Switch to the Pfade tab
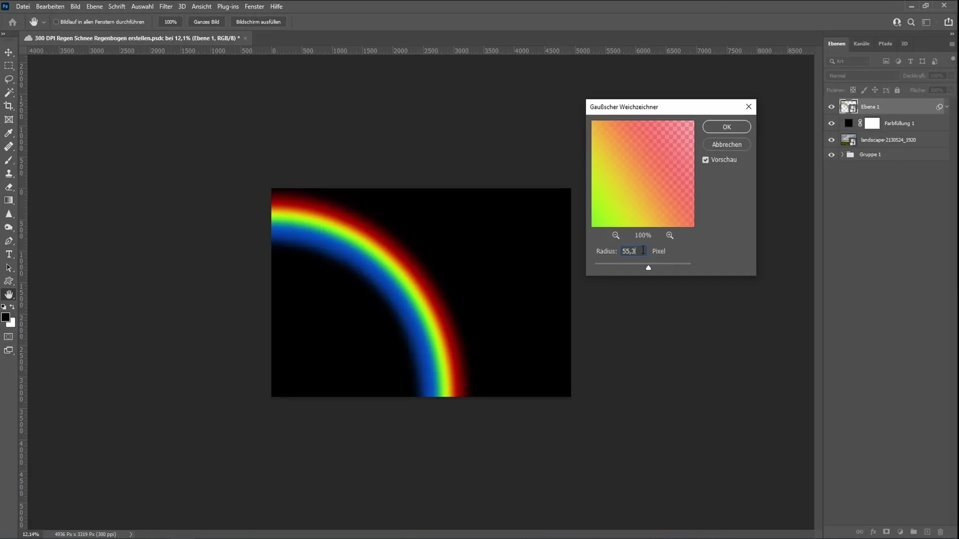The image size is (959, 539). coord(885,44)
